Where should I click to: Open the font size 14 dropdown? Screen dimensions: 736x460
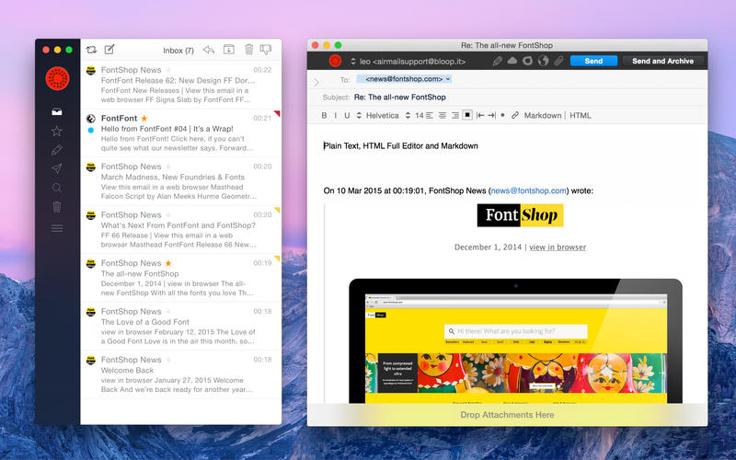pos(415,116)
